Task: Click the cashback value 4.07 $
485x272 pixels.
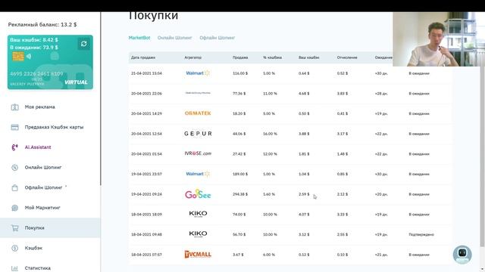Action: point(304,215)
